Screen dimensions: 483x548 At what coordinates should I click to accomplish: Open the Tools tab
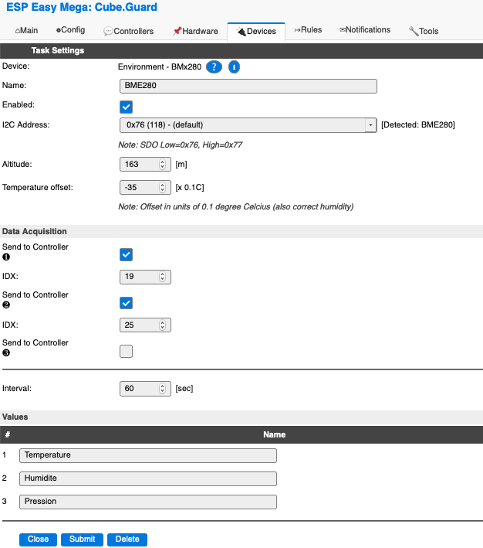(x=424, y=31)
